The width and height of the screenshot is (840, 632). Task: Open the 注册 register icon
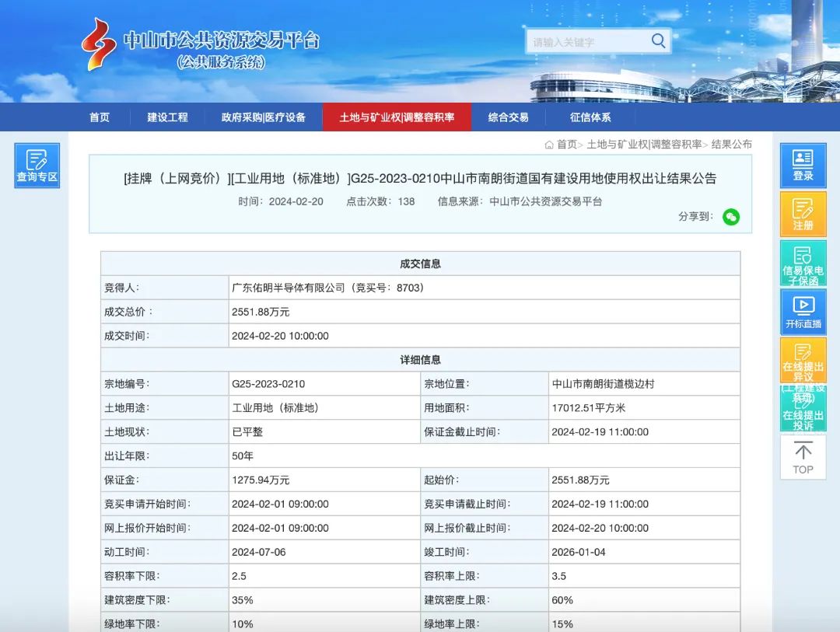(803, 215)
